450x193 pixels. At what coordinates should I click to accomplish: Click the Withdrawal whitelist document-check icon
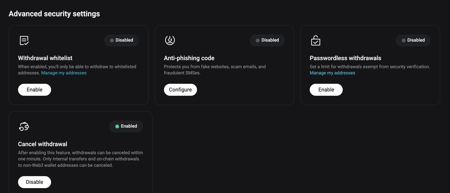click(x=24, y=40)
